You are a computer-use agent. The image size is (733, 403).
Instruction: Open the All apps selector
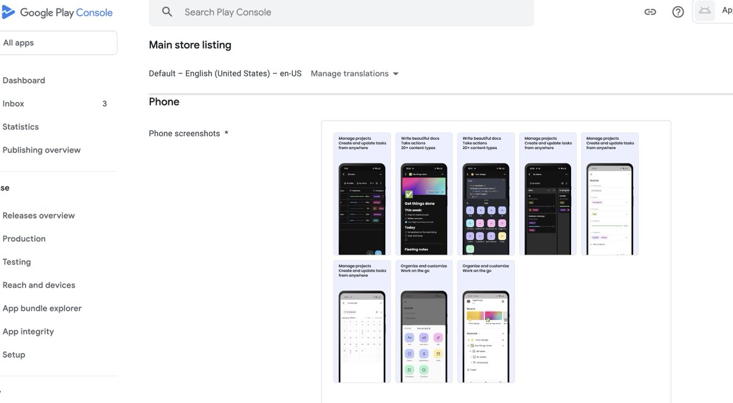click(x=58, y=43)
